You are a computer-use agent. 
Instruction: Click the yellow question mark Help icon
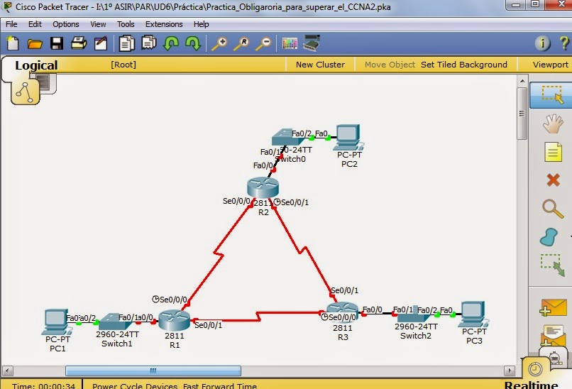pos(564,43)
